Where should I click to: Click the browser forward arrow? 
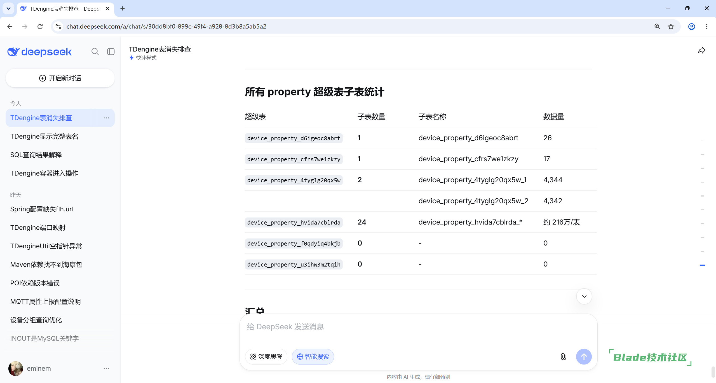point(25,26)
